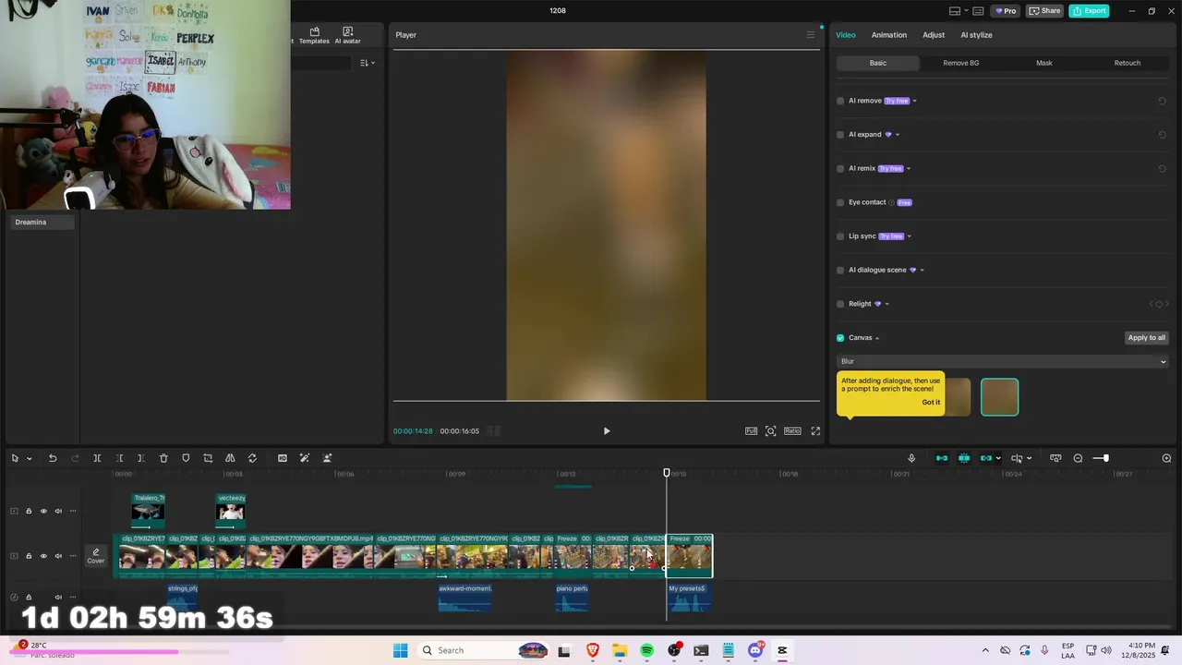Open Spotify from the Windows taskbar

point(646,650)
